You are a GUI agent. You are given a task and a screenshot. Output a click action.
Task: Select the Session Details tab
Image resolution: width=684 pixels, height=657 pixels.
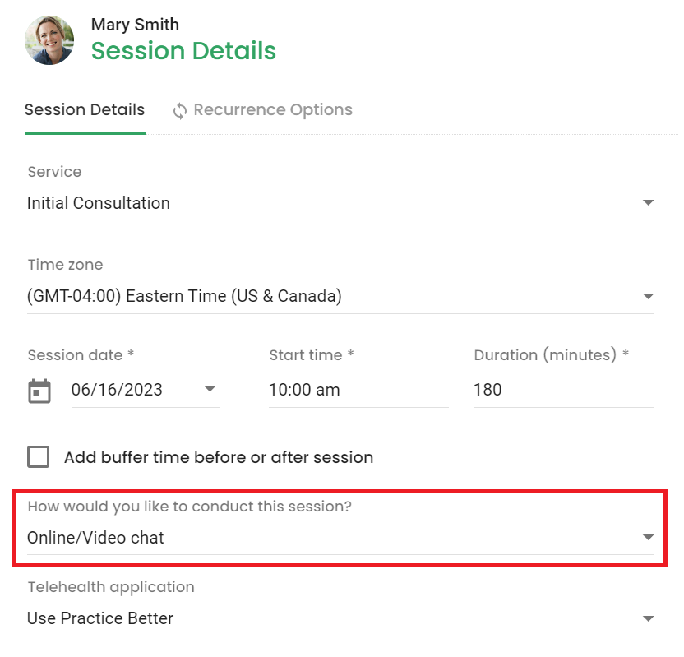(x=85, y=110)
